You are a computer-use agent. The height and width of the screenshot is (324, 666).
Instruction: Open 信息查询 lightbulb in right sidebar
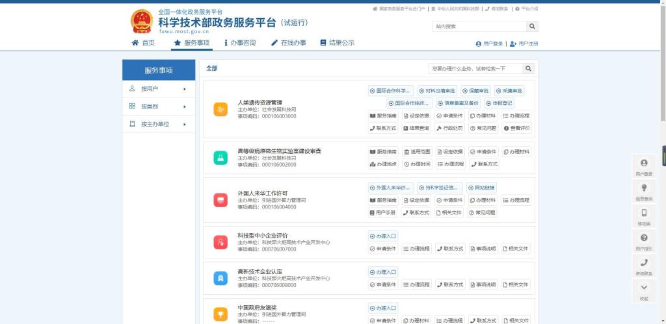click(x=644, y=191)
